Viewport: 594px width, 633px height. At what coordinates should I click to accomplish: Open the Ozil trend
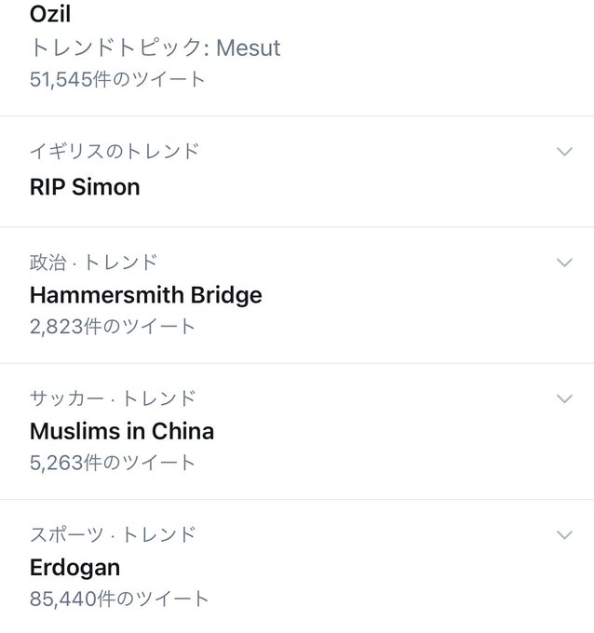click(x=50, y=14)
